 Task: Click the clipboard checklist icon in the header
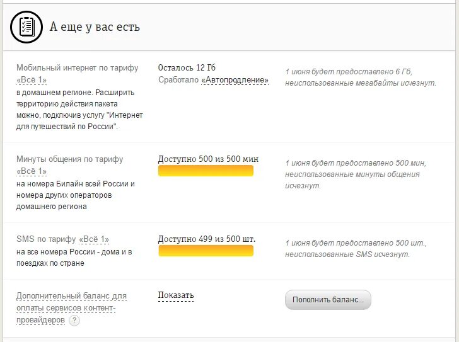tap(26, 27)
